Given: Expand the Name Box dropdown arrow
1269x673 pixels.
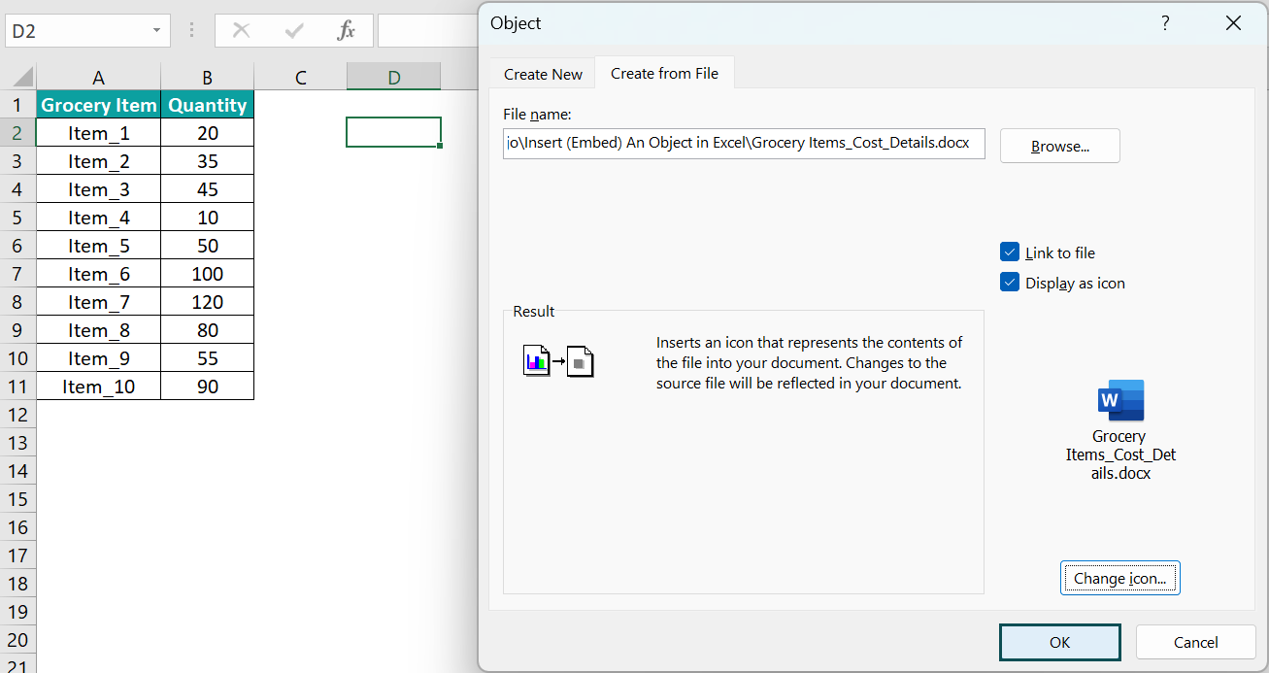Looking at the screenshot, I should 156,31.
